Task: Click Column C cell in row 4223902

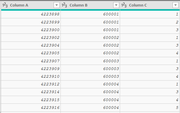Action: click(x=150, y=38)
